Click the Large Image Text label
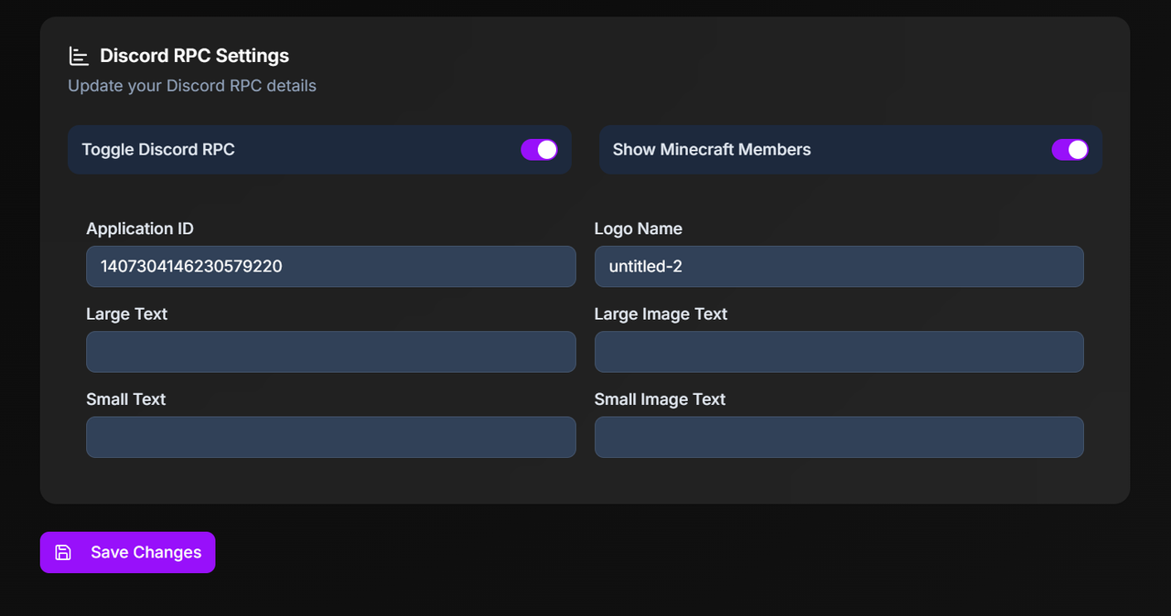 click(x=661, y=313)
